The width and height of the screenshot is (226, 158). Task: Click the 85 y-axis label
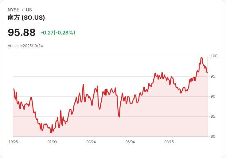[213, 116]
